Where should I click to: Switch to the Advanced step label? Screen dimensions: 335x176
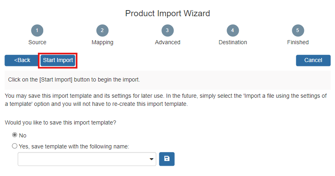pyautogui.click(x=167, y=42)
